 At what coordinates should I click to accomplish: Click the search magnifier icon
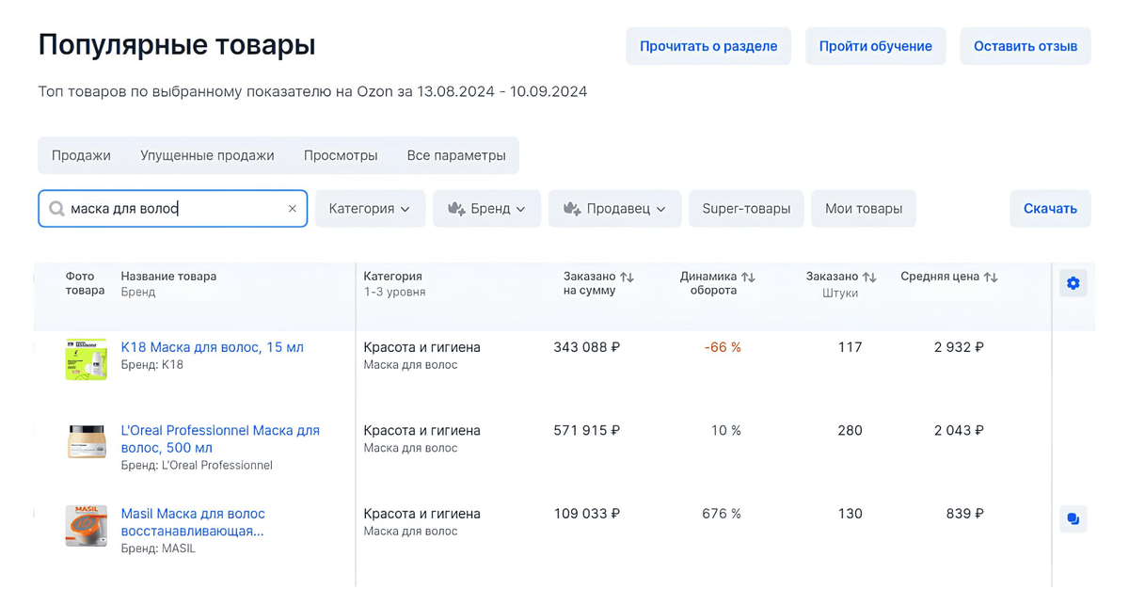[56, 209]
